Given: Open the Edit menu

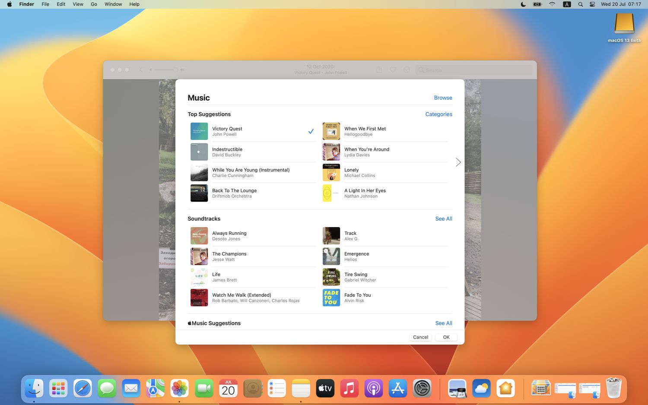Looking at the screenshot, I should 61,4.
